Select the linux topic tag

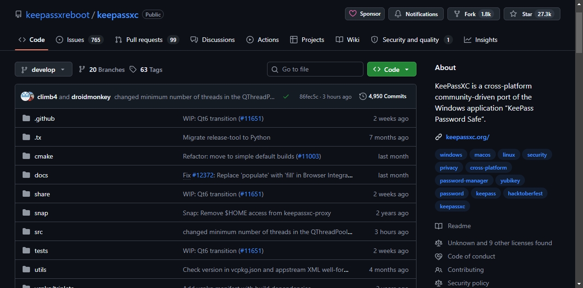tap(509, 155)
